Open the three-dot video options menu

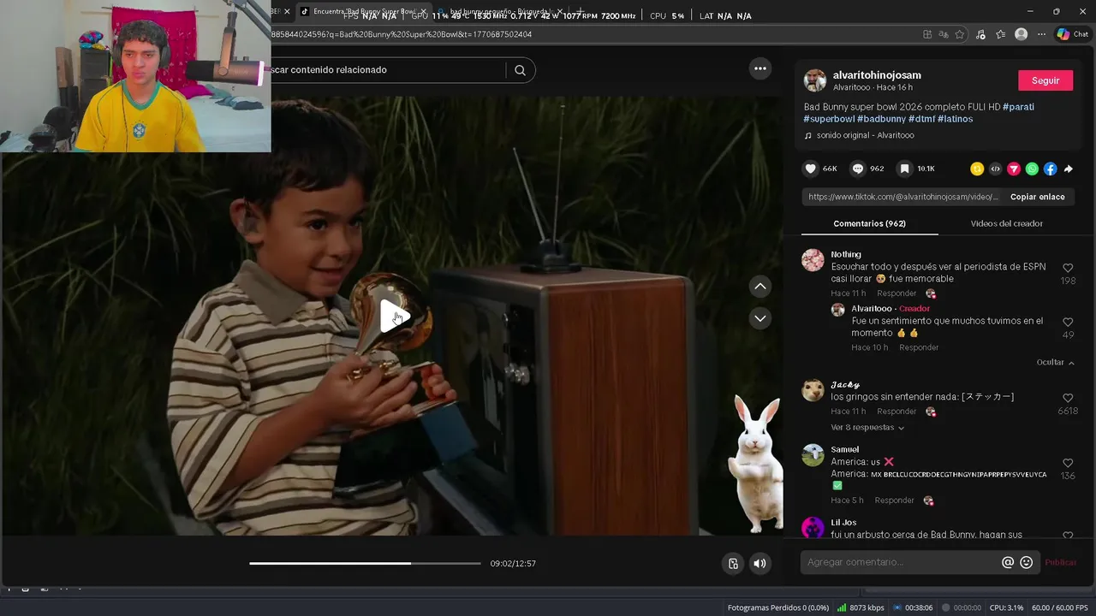click(x=759, y=68)
